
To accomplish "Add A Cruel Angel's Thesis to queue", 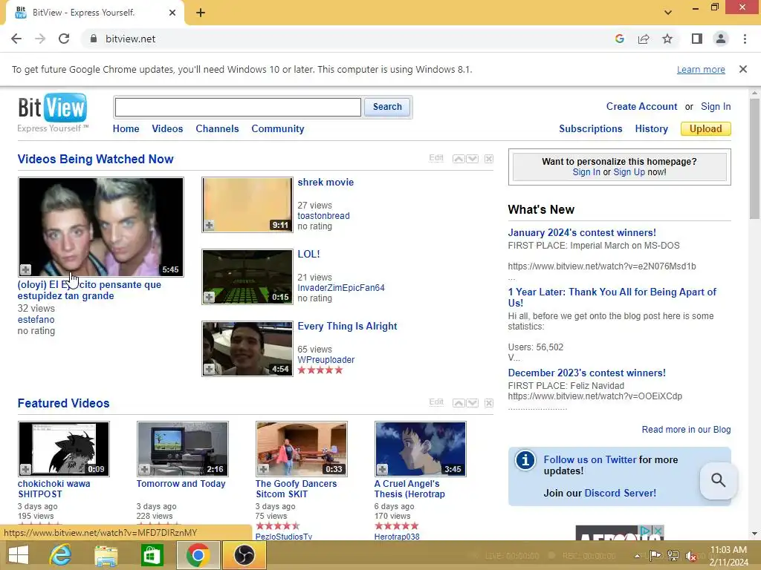I will (383, 469).
